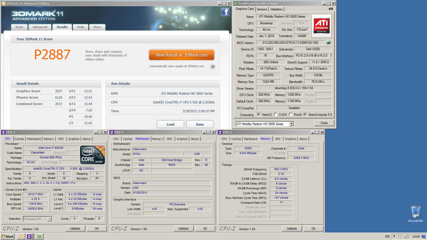Click the memory size value 6144 MBytes
Image resolution: width=427 pixels, height=240 pixels.
(248, 153)
